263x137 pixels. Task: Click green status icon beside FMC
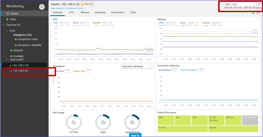pos(7,19)
